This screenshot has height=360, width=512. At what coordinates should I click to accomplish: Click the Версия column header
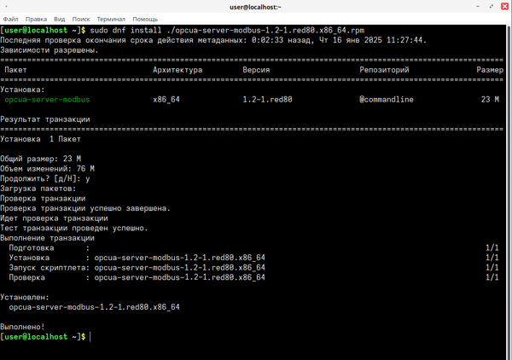tap(256, 70)
